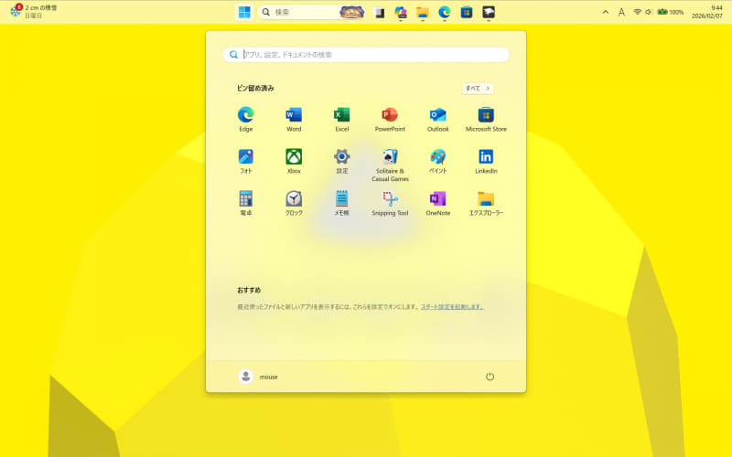Open the mouse user account menu
Image resolution: width=732 pixels, height=457 pixels.
258,377
